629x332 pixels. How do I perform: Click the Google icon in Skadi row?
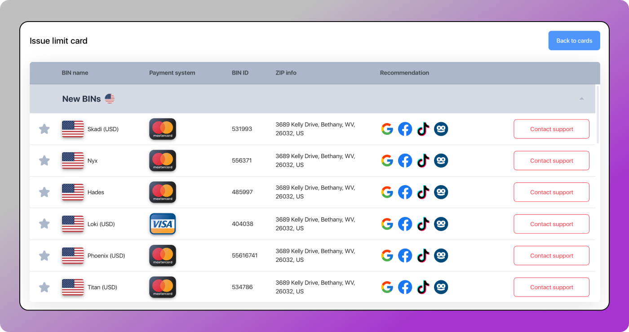(387, 129)
